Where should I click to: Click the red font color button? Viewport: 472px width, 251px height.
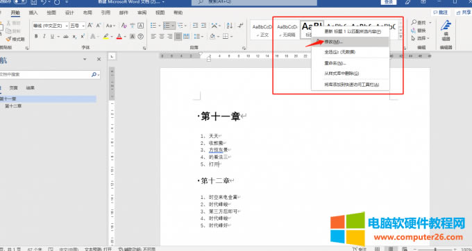point(119,36)
